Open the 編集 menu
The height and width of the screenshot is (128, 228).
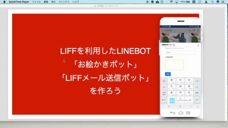(46, 2)
